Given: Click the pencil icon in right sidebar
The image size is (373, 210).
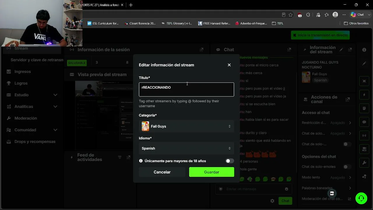Looking at the screenshot, I should 364,63.
